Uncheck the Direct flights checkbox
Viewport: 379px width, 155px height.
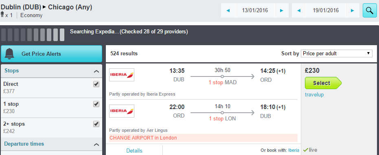coord(96,84)
